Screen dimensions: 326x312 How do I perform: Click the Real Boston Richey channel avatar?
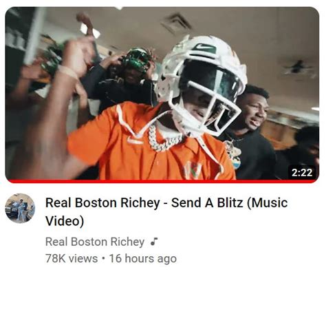pyautogui.click(x=20, y=208)
